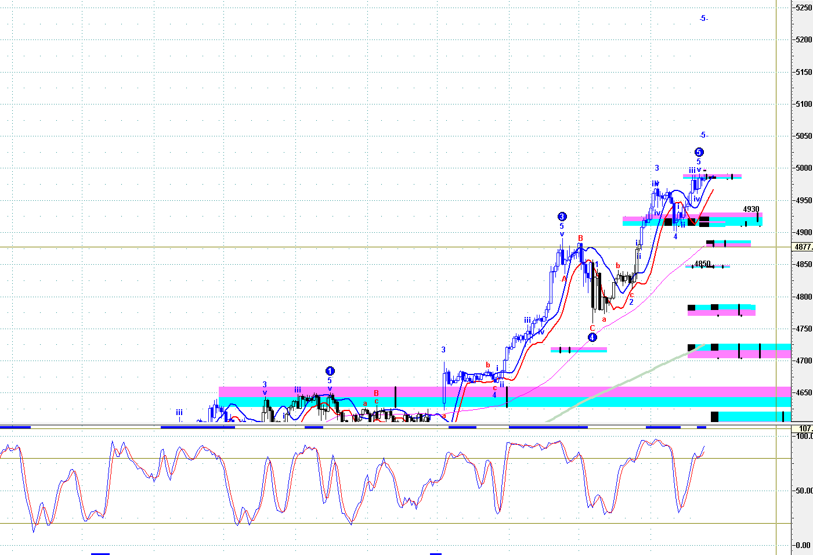Select the red C label above circled 4

coord(592,329)
